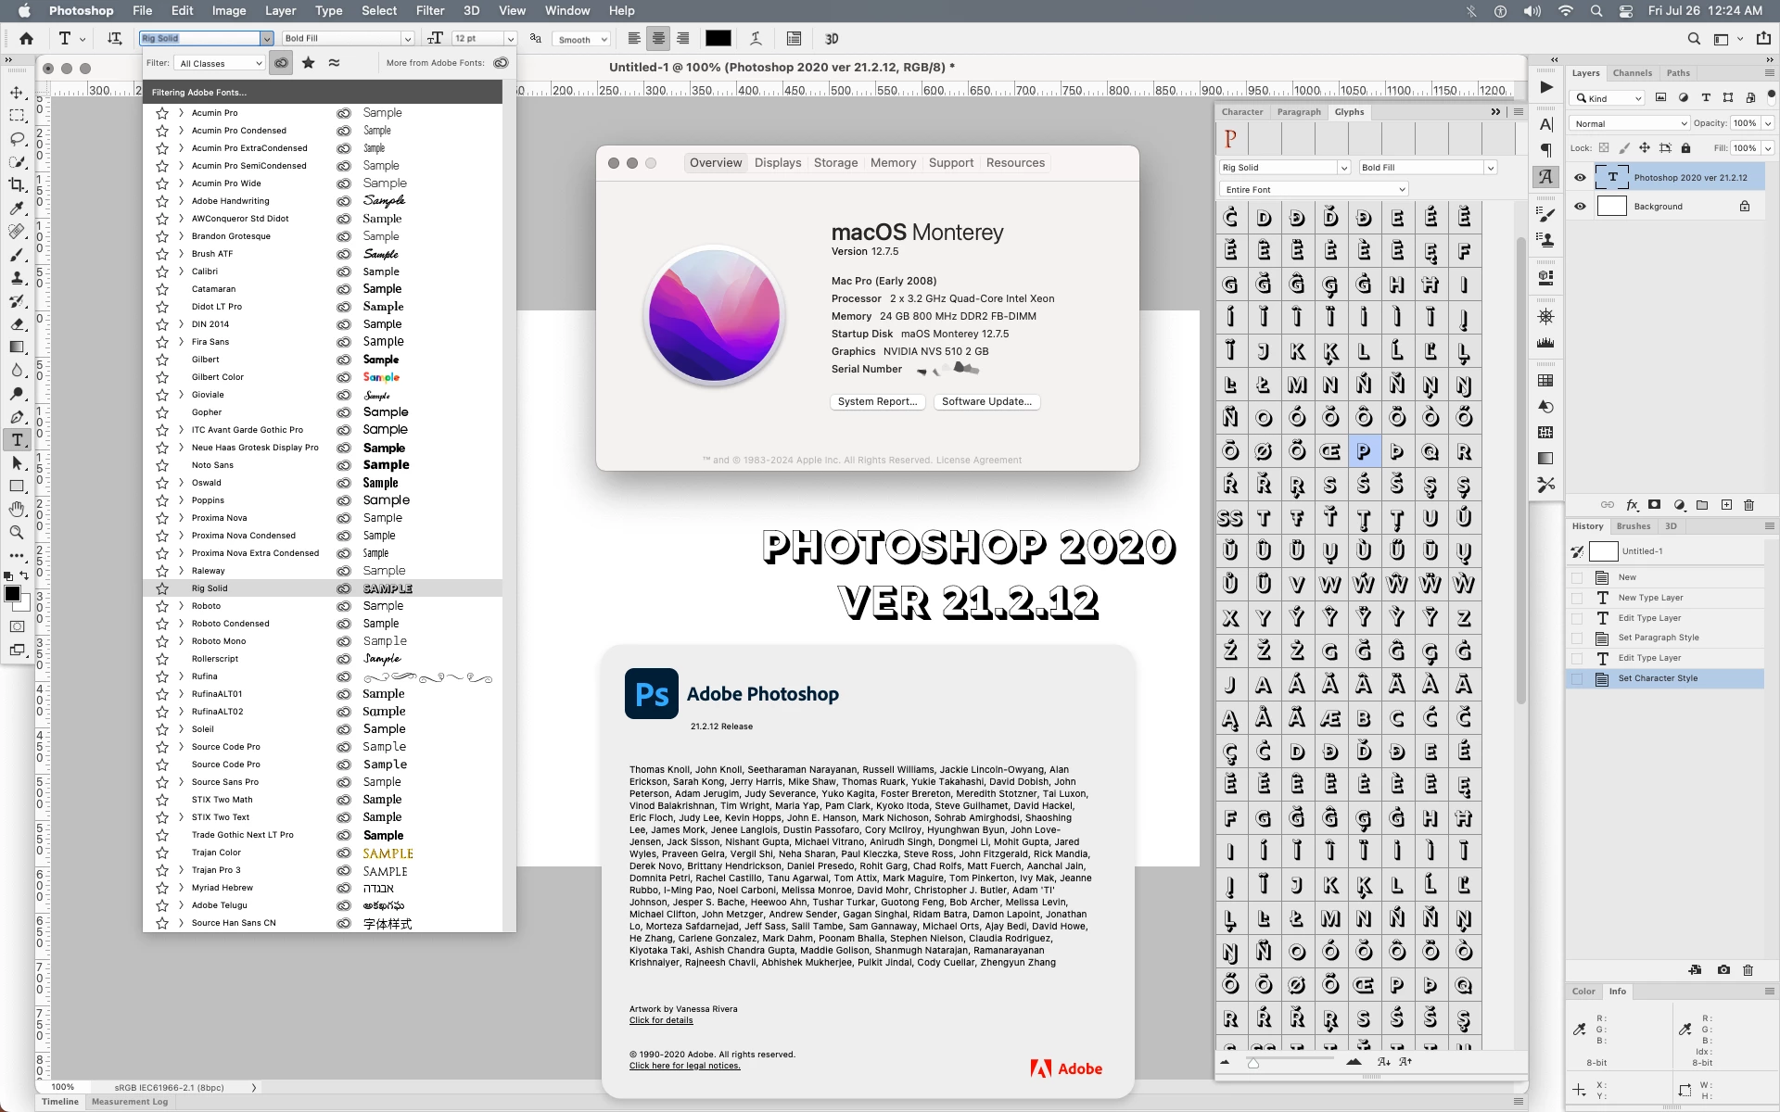Click the black text color swatch
The height and width of the screenshot is (1112, 1780).
(x=718, y=39)
